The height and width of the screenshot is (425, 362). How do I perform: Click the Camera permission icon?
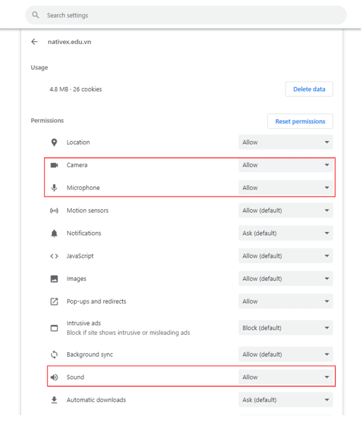(x=54, y=165)
